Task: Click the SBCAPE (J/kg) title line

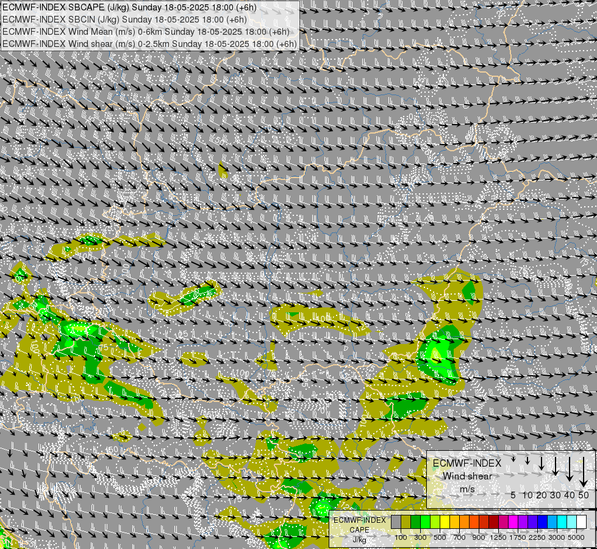Action: pyautogui.click(x=129, y=7)
